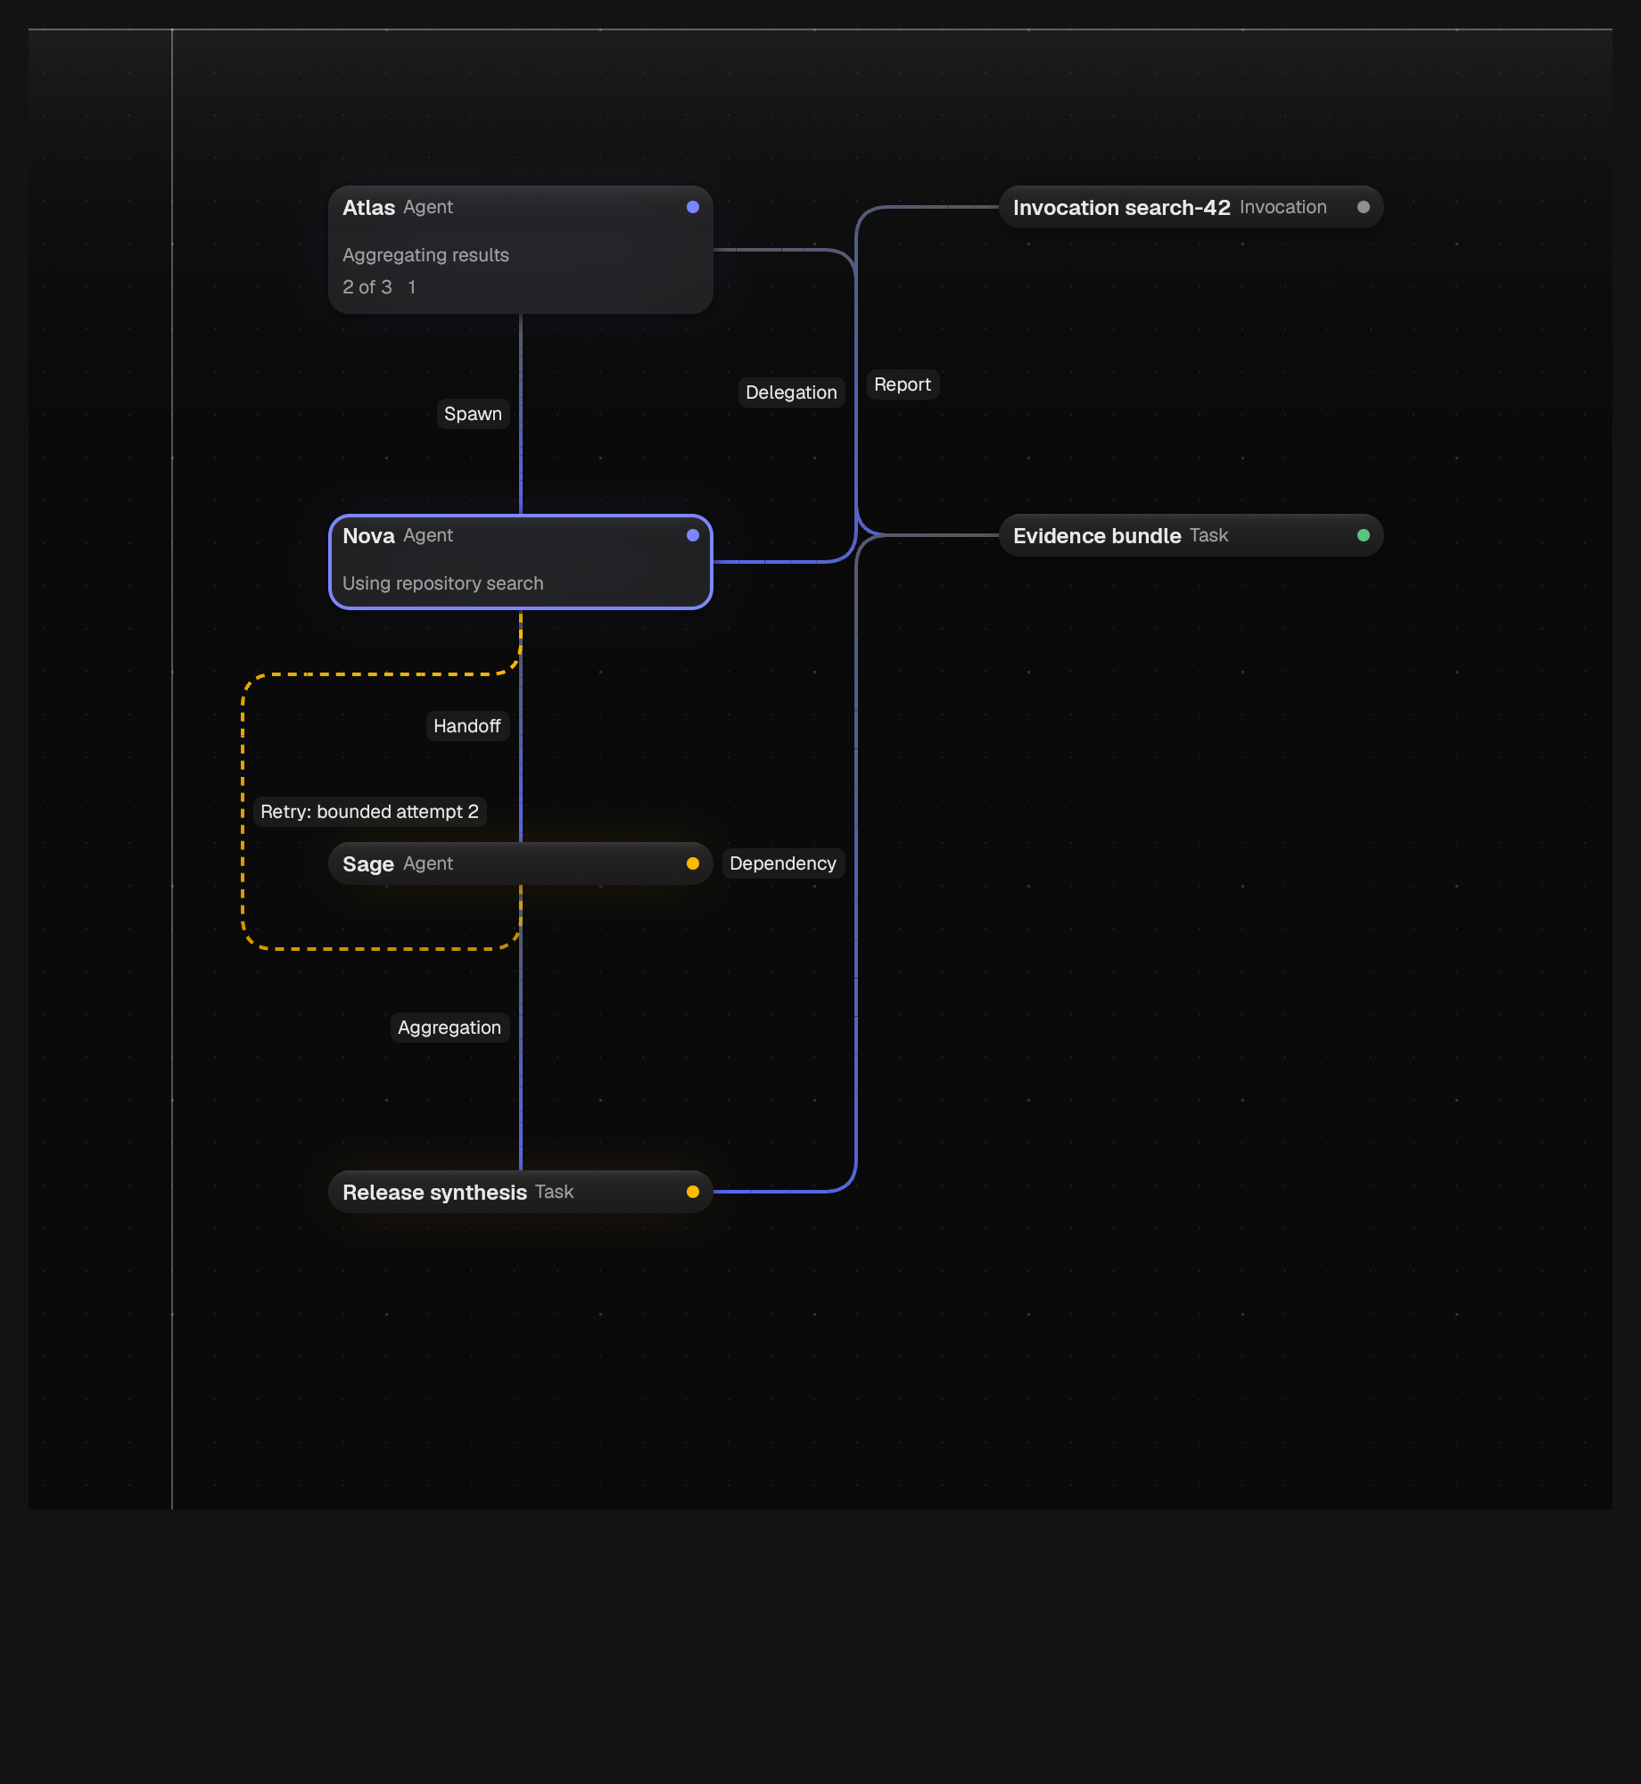The height and width of the screenshot is (1784, 1641).
Task: Click the Using repository search text
Action: [x=443, y=583]
